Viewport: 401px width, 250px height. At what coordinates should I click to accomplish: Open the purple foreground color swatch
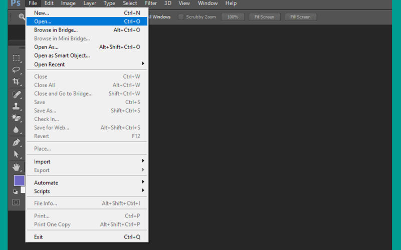[x=19, y=180]
